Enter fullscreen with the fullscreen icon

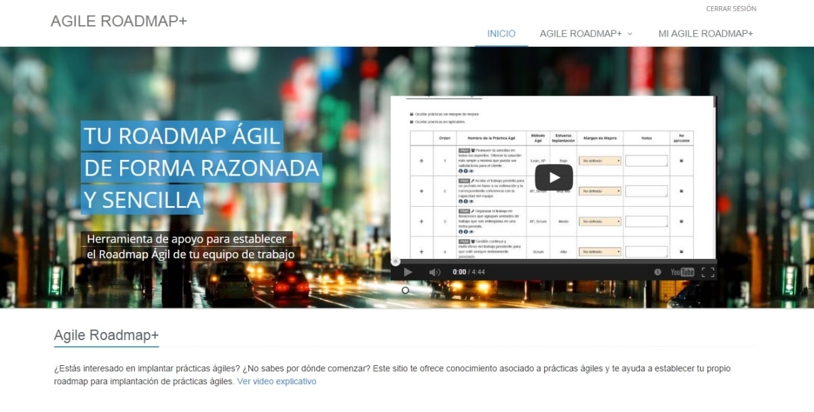[x=708, y=272]
